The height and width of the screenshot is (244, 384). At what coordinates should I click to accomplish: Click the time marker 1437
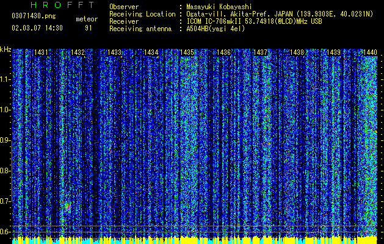[260, 52]
